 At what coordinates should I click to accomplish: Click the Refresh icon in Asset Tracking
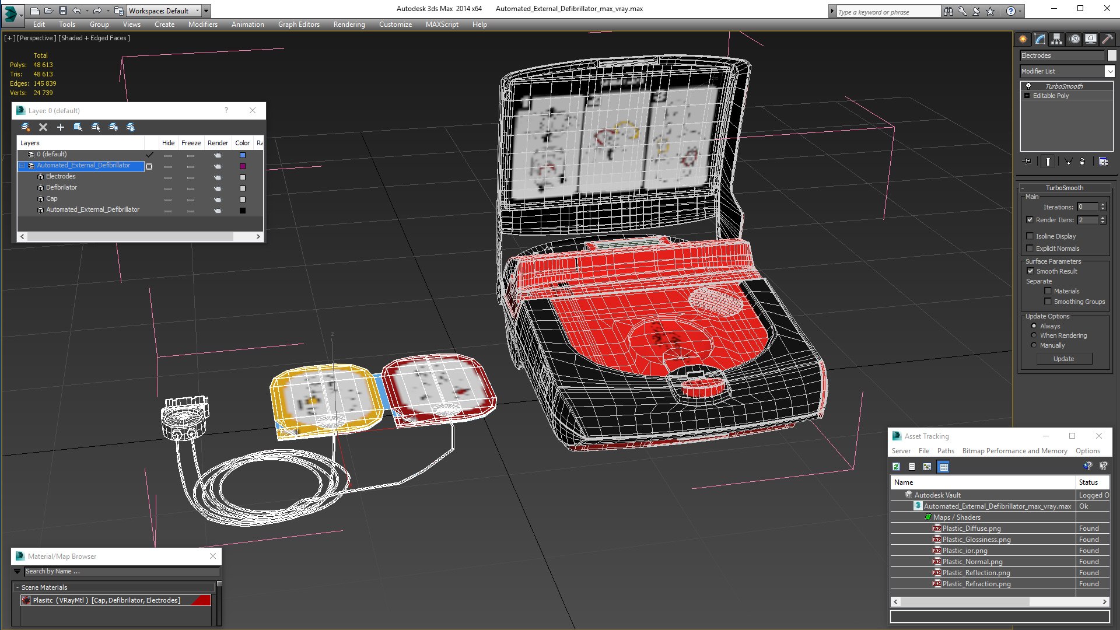tap(897, 467)
